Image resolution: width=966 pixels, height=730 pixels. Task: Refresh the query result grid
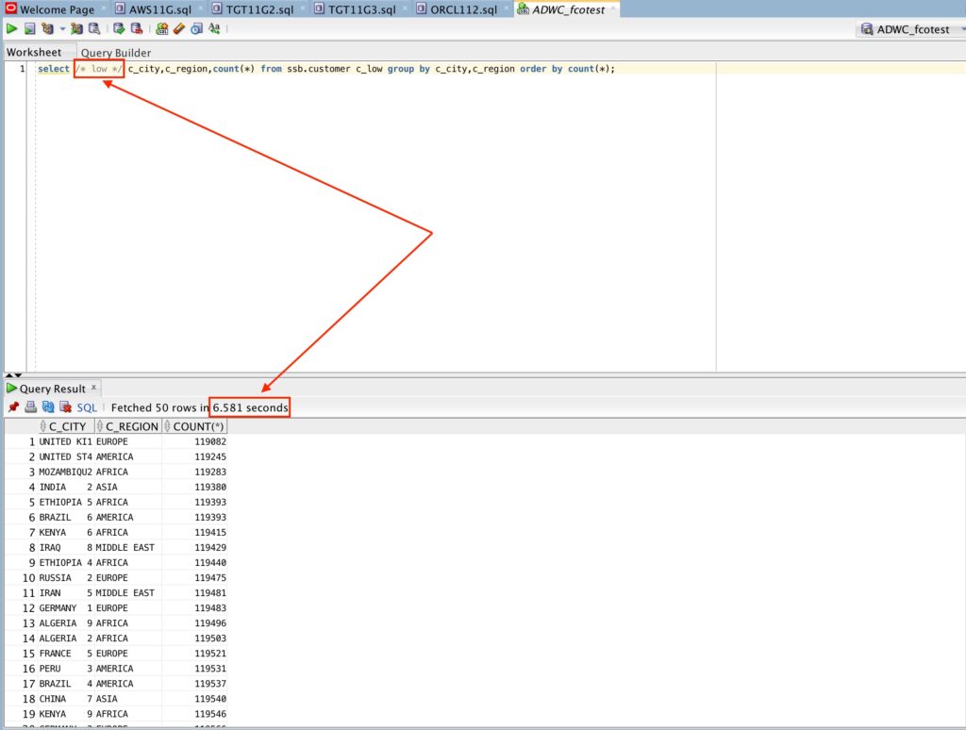tap(47, 407)
